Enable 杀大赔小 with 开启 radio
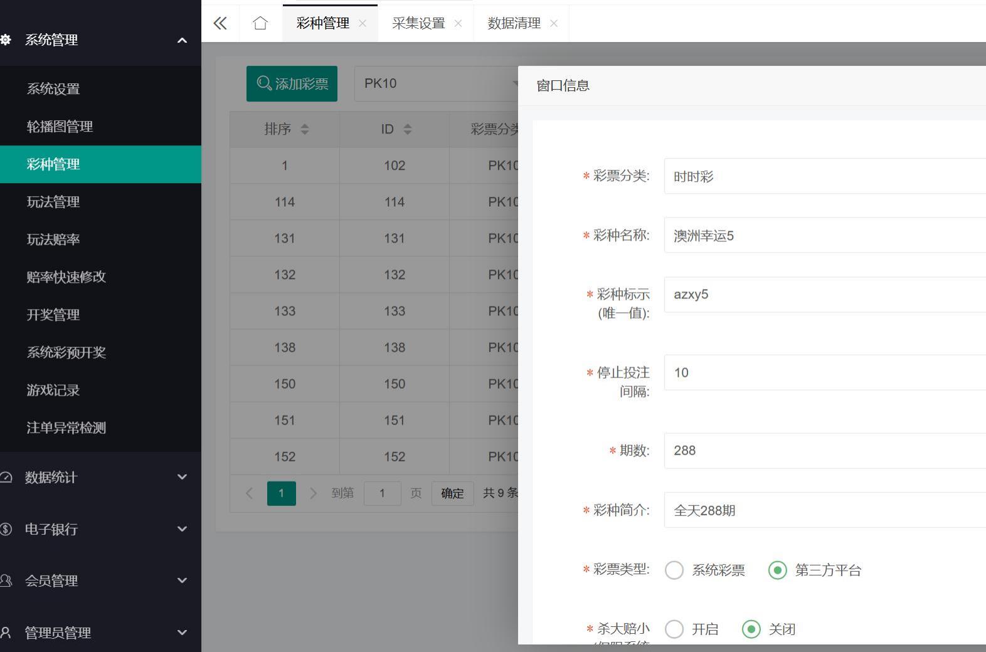 pos(674,629)
